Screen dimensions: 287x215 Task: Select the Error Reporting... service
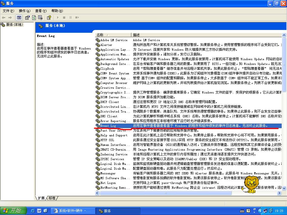tap(188, 121)
